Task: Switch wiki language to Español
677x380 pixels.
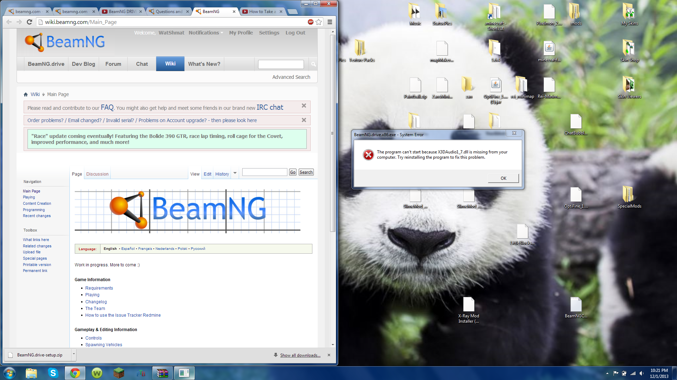Action: point(128,249)
